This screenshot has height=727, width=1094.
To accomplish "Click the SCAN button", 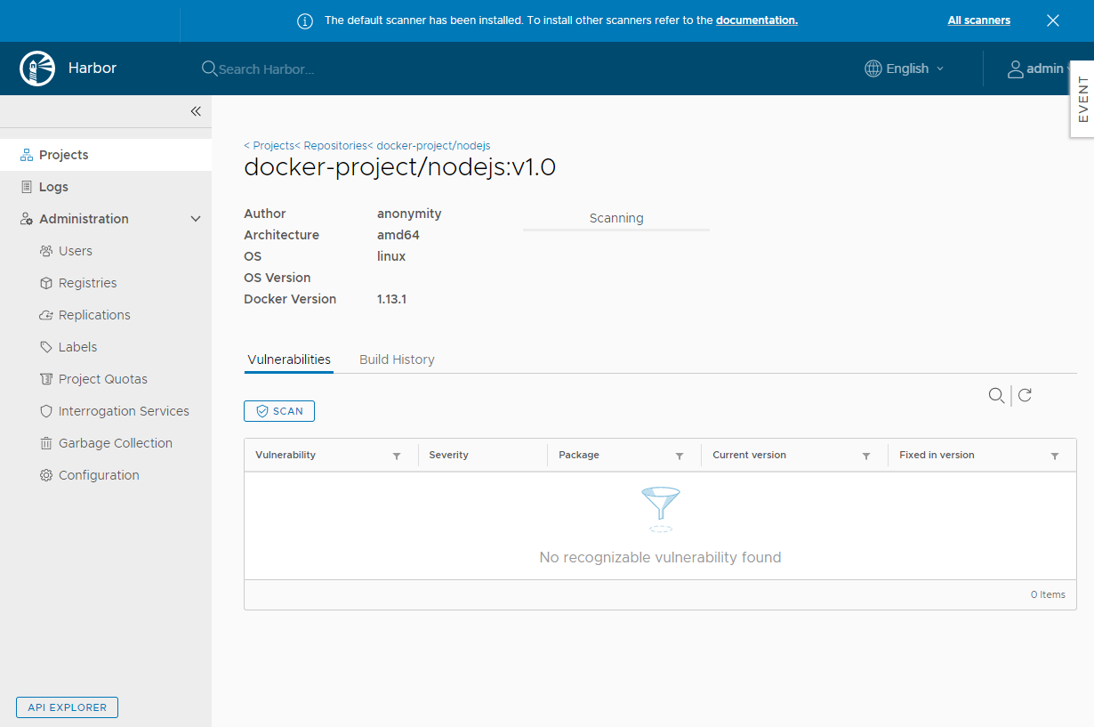I will (x=279, y=411).
